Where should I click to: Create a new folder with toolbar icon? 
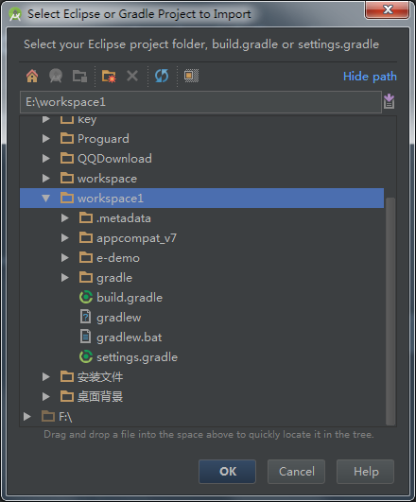point(109,77)
